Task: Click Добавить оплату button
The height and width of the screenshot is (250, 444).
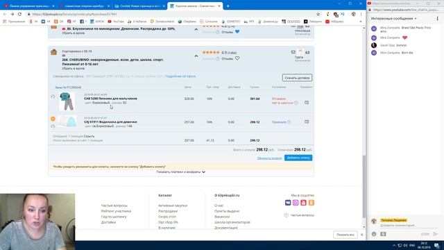Action: tap(298, 158)
